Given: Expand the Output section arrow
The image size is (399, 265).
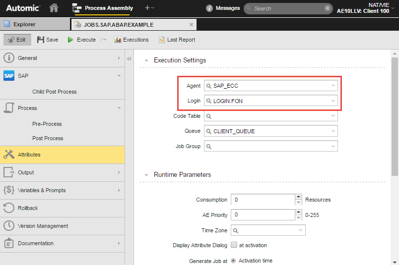Looking at the screenshot, I should [119, 172].
